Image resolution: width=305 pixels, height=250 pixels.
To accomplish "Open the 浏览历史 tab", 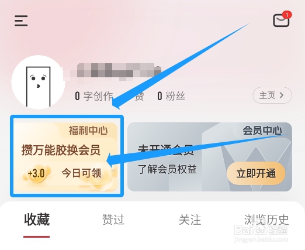I will point(266,220).
